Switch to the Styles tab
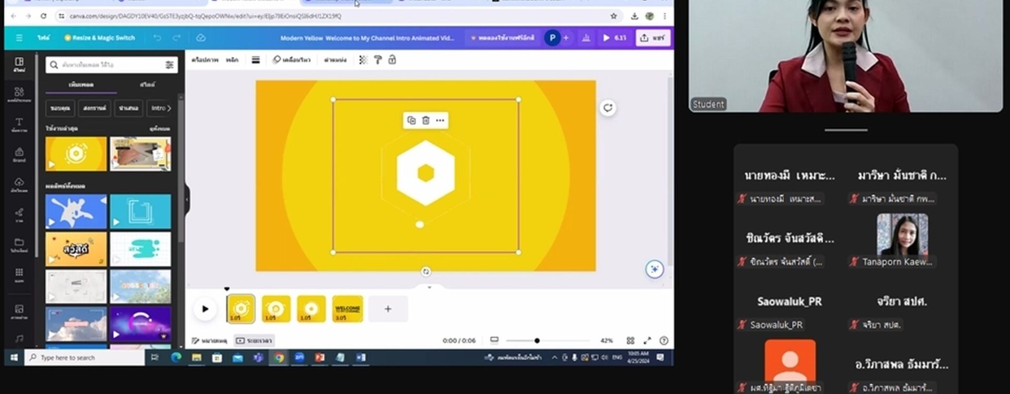The height and width of the screenshot is (394, 1010). (x=147, y=85)
